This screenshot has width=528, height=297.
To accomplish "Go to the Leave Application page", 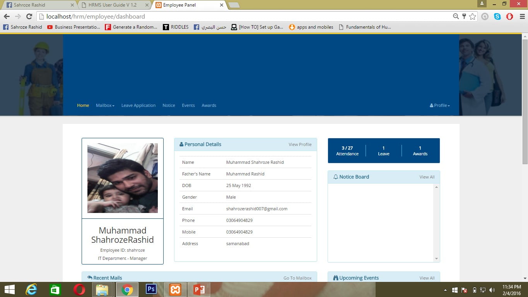I will tap(138, 105).
